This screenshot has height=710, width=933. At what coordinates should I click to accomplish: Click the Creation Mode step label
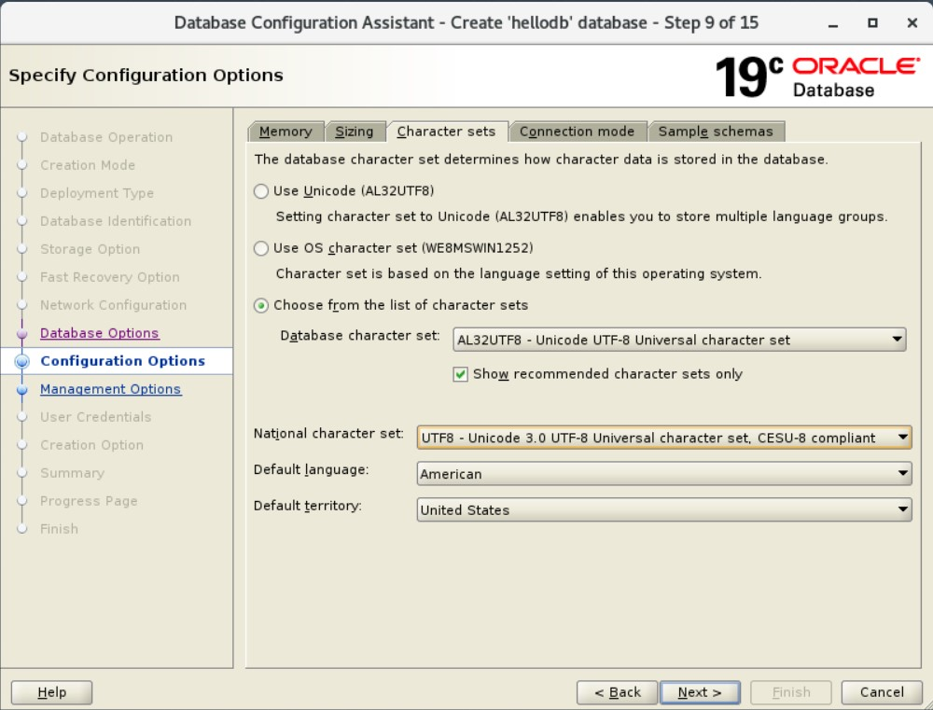click(x=88, y=165)
